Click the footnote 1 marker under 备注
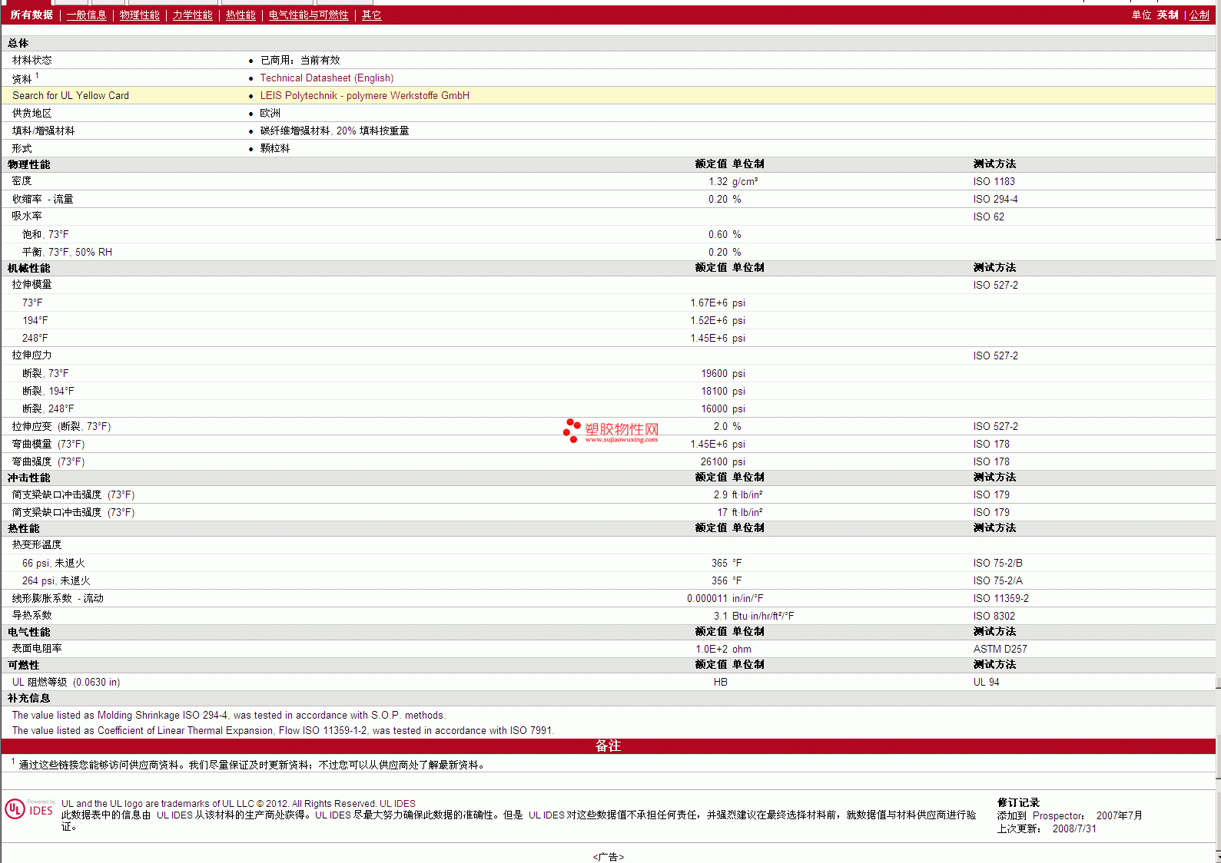Image resolution: width=1221 pixels, height=863 pixels. (13, 762)
